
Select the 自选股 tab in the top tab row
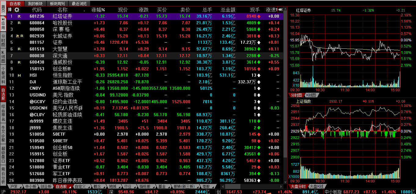15,4
